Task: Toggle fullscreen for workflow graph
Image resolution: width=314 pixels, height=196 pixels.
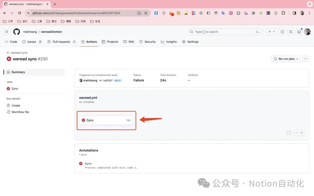Action: [x=289, y=133]
